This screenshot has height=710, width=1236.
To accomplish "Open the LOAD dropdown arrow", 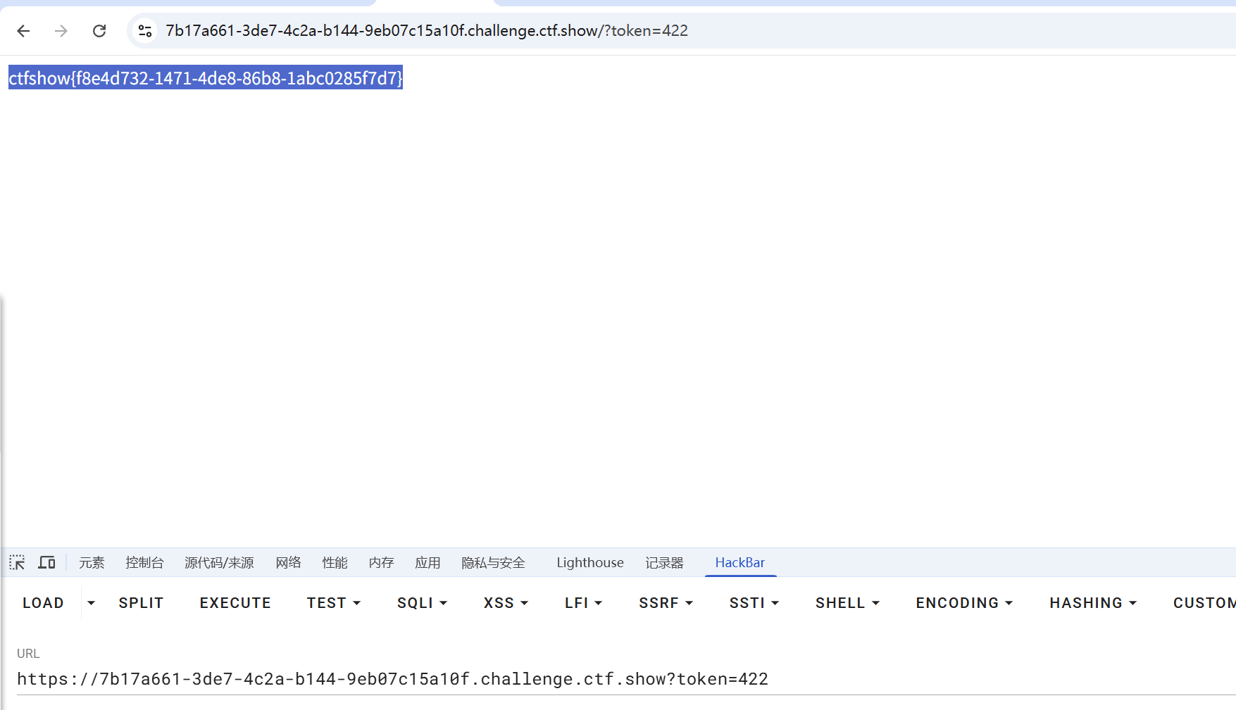I will coord(91,603).
